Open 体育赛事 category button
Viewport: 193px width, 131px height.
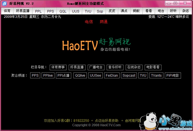point(58,67)
